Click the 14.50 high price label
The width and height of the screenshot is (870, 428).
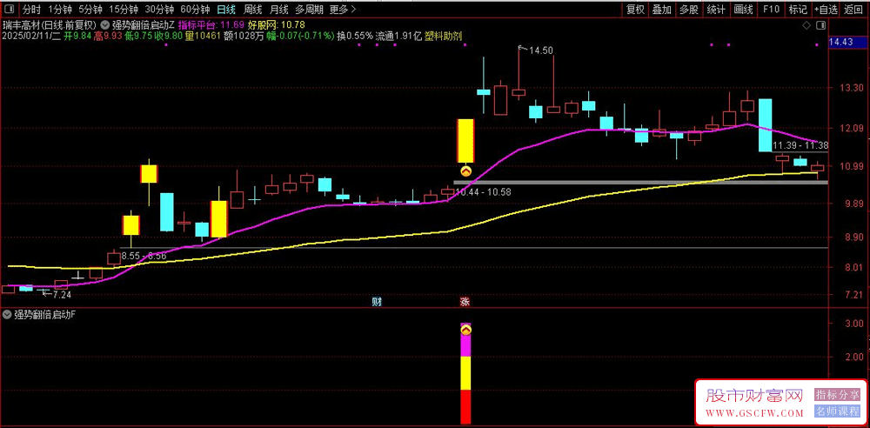pyautogui.click(x=540, y=50)
